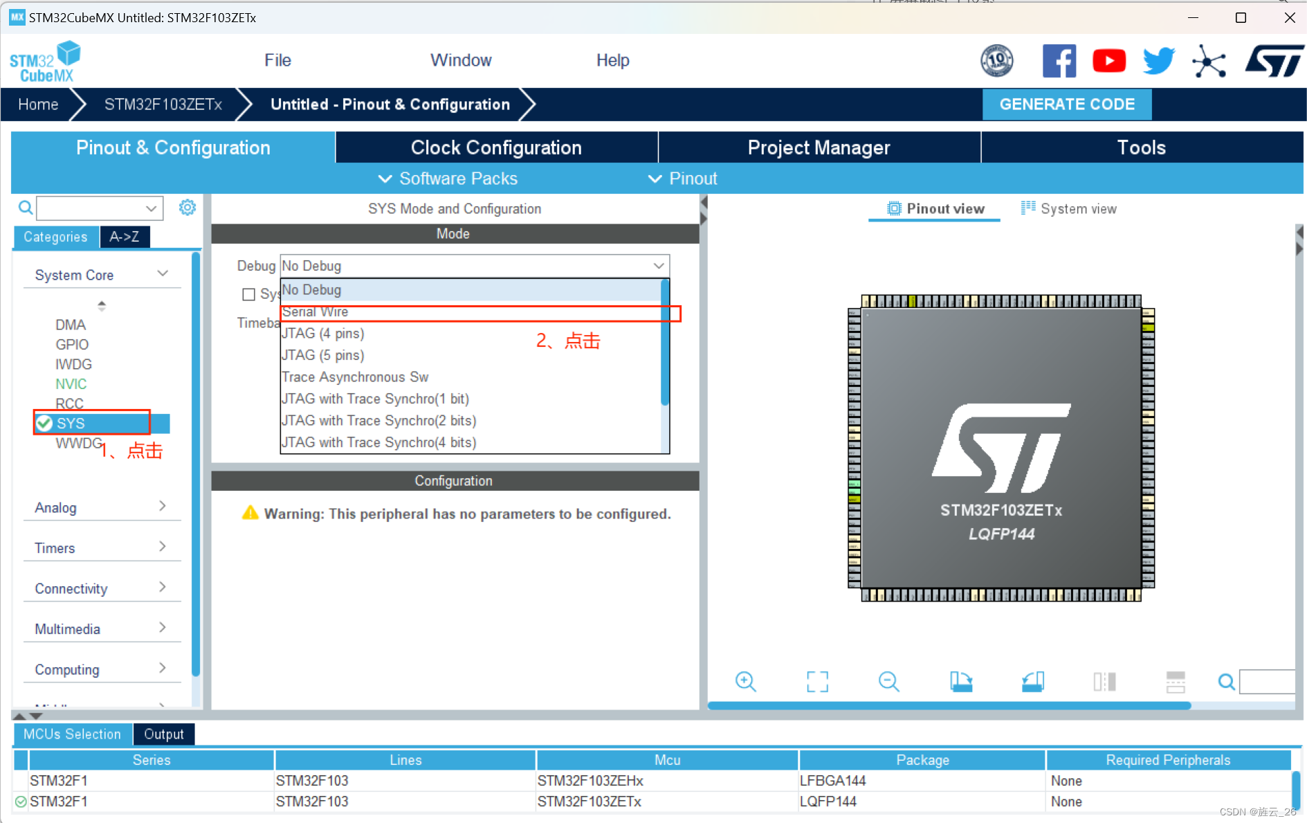Open the Software Packs dropdown
1307x823 pixels.
click(448, 179)
